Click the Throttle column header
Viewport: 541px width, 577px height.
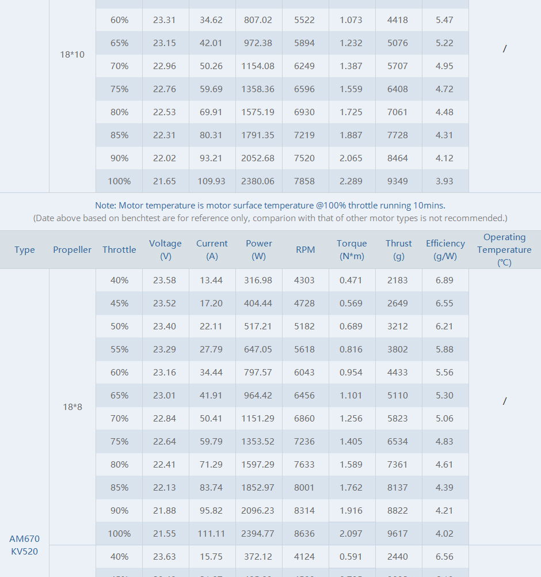point(119,250)
